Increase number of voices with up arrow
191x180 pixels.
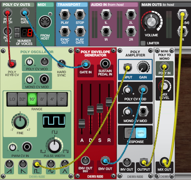(17, 30)
